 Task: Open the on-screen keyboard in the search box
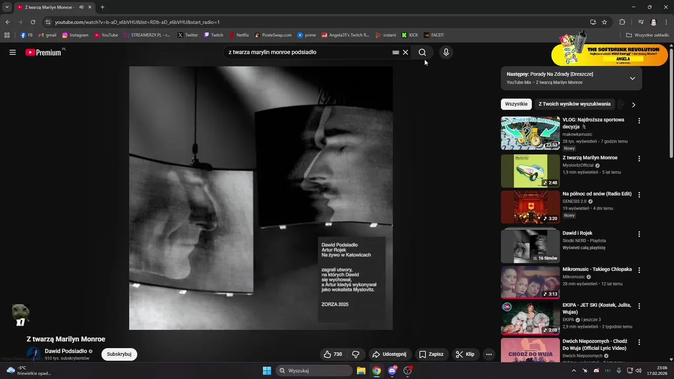pyautogui.click(x=395, y=53)
